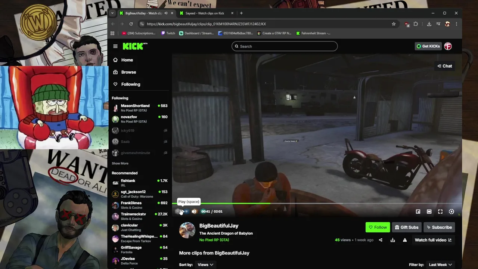Open the Kick hamburger sidebar menu

pos(115,46)
